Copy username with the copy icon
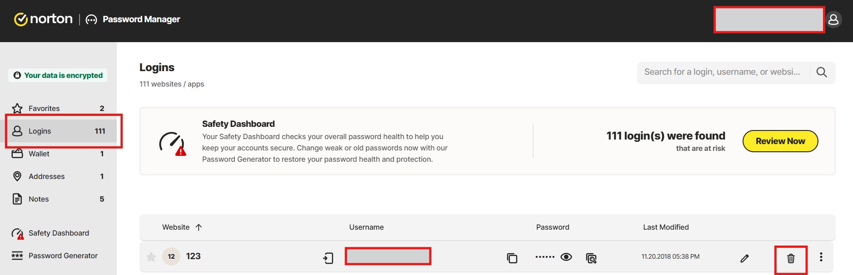This screenshot has width=853, height=275. 512,258
